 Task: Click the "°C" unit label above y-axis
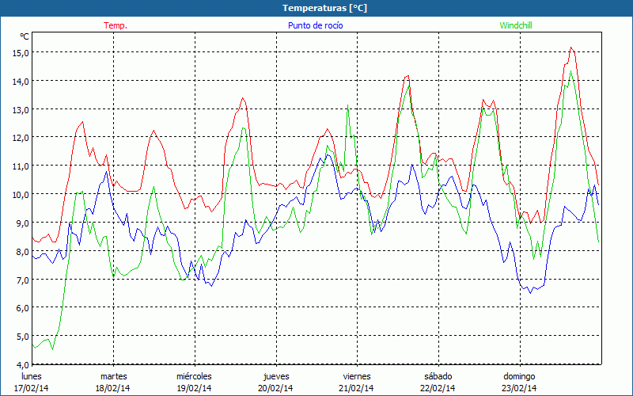25,36
